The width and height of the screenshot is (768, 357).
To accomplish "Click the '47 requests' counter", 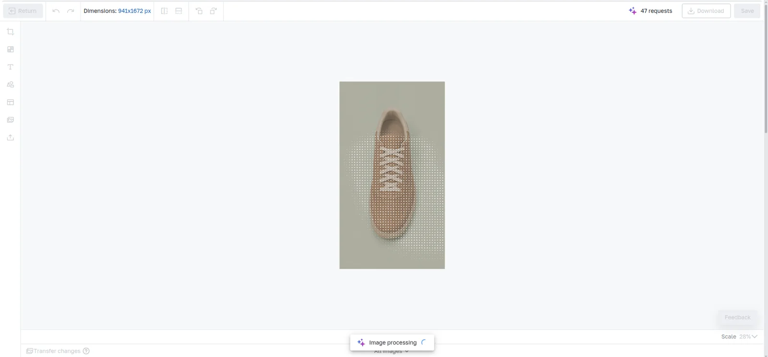I will pos(656,11).
